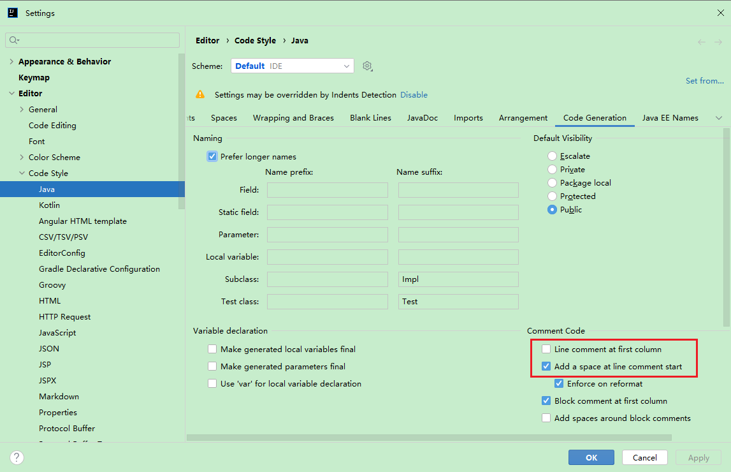This screenshot has height=472, width=731.
Task: Click the Disable link for Indents Detection
Action: tap(414, 95)
